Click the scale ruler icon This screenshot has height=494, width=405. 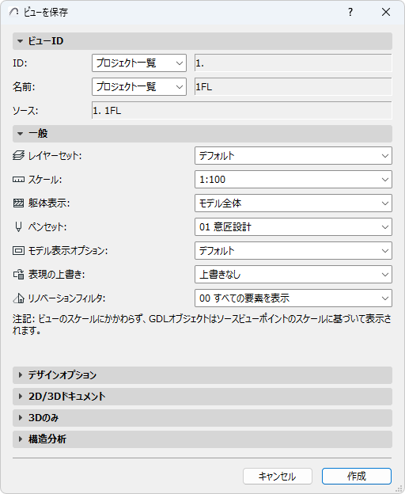pyautogui.click(x=18, y=180)
